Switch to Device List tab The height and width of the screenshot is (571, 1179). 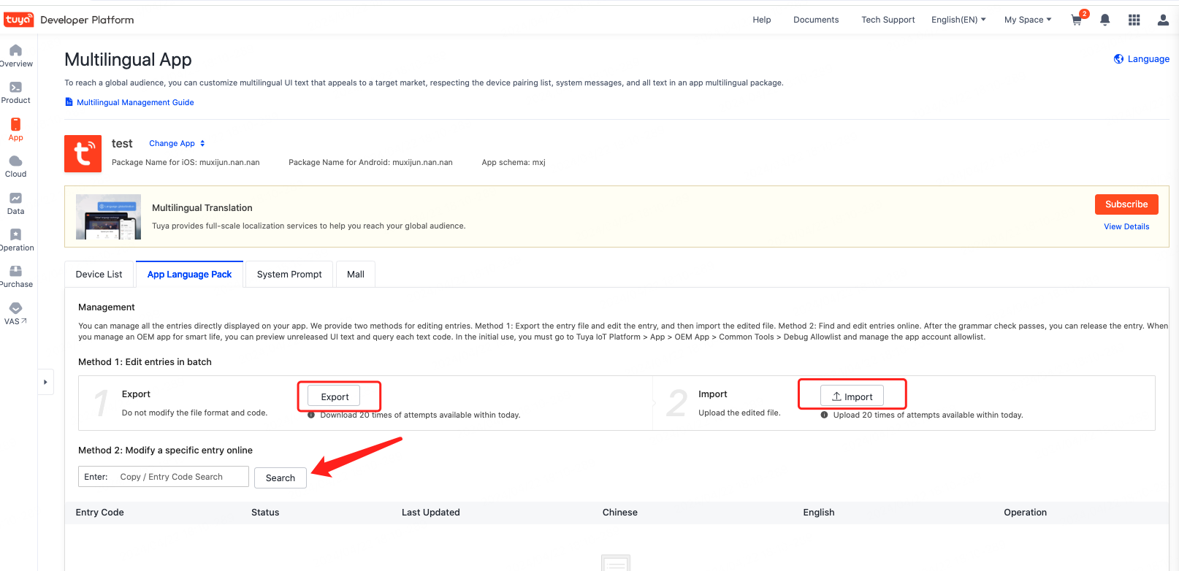point(99,275)
